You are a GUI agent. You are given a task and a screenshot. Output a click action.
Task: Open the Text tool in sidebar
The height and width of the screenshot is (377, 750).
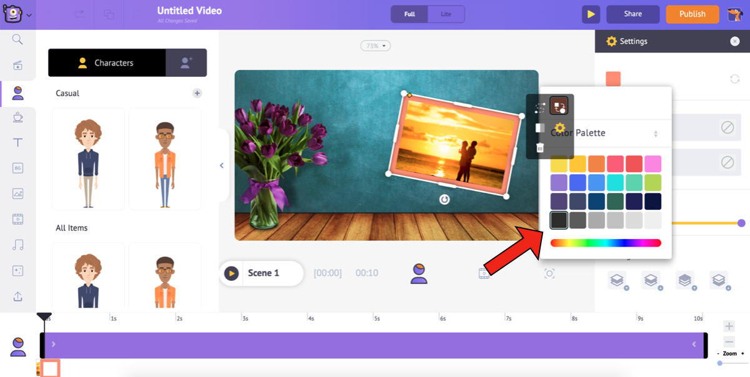point(17,142)
